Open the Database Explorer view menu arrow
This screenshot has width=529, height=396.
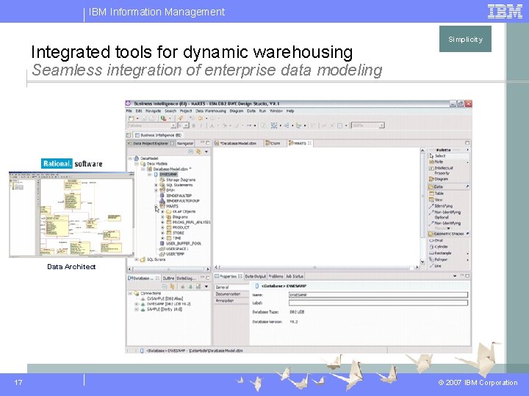click(206, 287)
